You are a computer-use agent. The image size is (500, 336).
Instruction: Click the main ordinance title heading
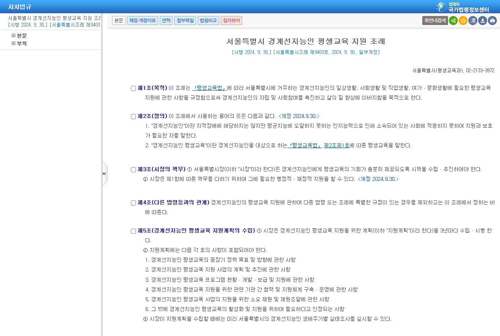point(306,41)
